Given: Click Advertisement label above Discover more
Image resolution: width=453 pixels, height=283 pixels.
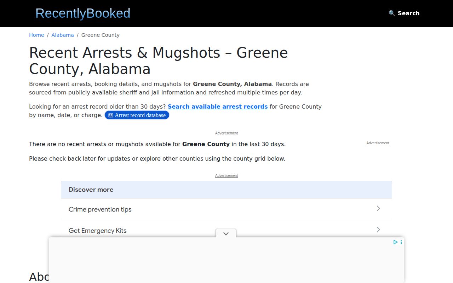Looking at the screenshot, I should coord(226,176).
